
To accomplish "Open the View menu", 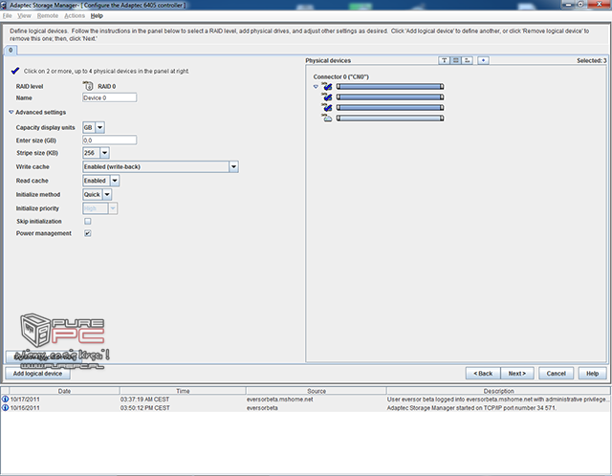I will [x=24, y=15].
